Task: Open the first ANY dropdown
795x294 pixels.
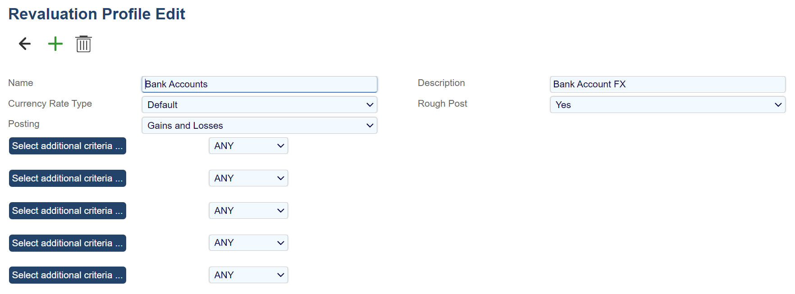Action: 248,146
